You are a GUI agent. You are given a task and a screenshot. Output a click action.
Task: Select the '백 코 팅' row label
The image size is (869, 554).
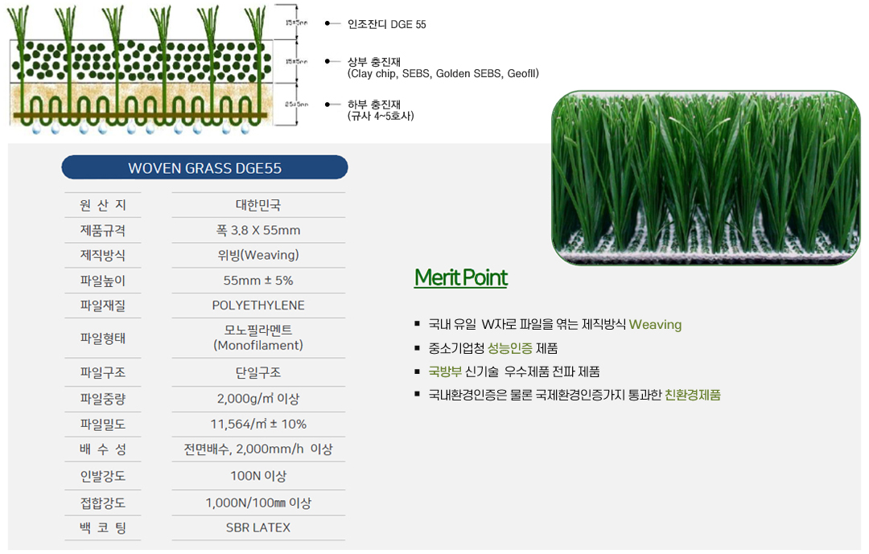click(103, 528)
